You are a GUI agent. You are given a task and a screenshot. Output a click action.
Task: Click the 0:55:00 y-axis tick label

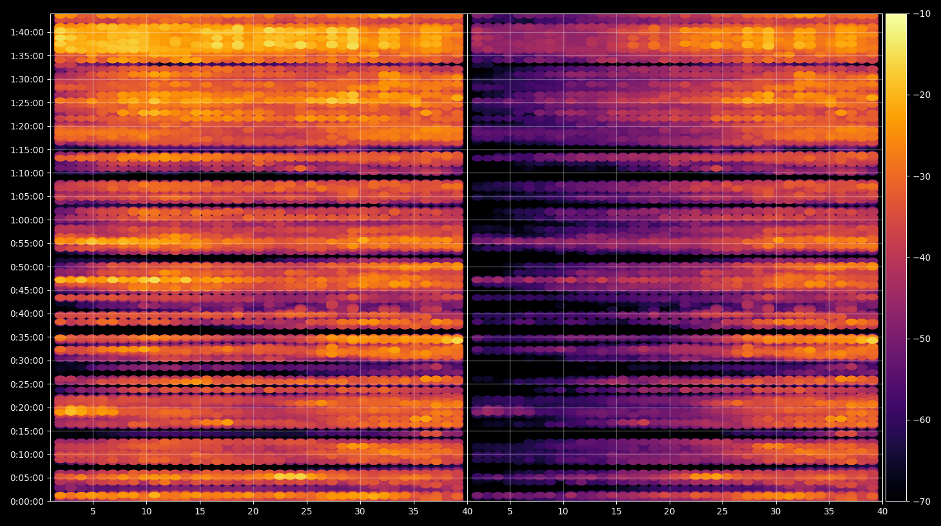(27, 243)
